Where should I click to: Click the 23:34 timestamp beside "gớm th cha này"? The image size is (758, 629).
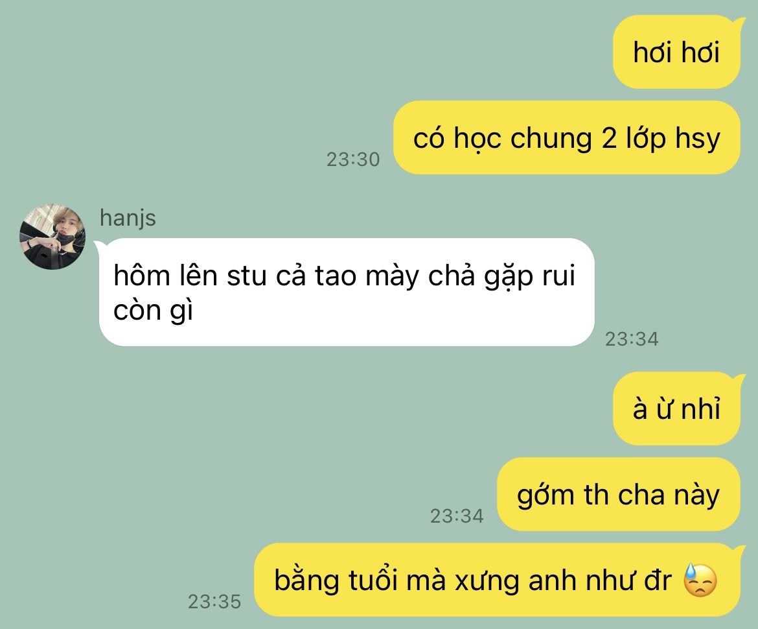(457, 516)
